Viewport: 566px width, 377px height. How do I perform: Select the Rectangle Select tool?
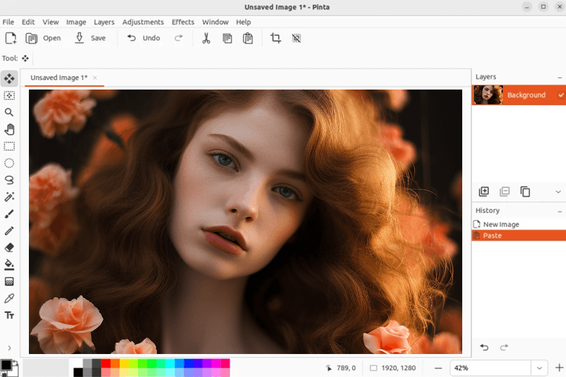[9, 147]
